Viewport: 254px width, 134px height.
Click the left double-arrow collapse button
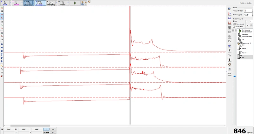pyautogui.click(x=233, y=30)
